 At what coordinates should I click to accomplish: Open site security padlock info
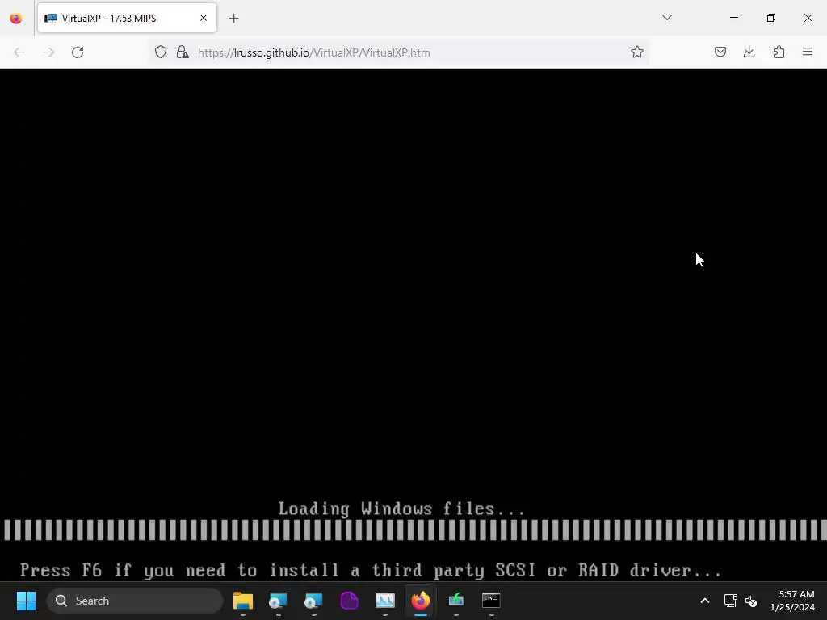tap(183, 52)
